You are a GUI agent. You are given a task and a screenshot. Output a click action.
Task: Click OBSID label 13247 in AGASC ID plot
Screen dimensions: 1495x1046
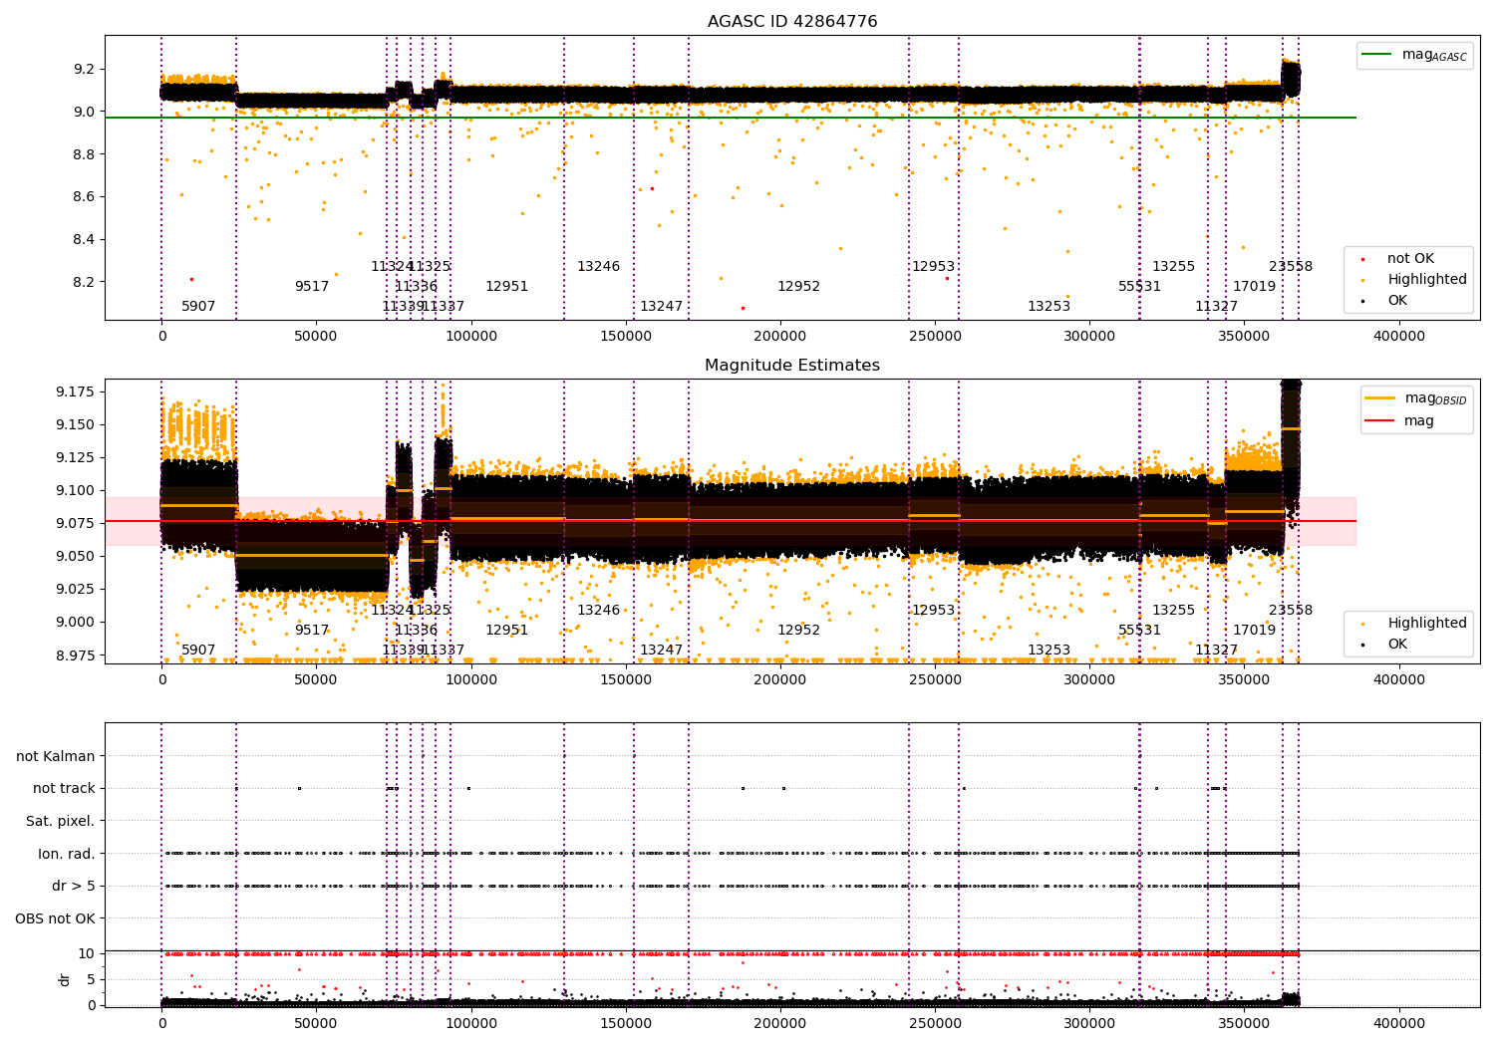click(x=662, y=306)
